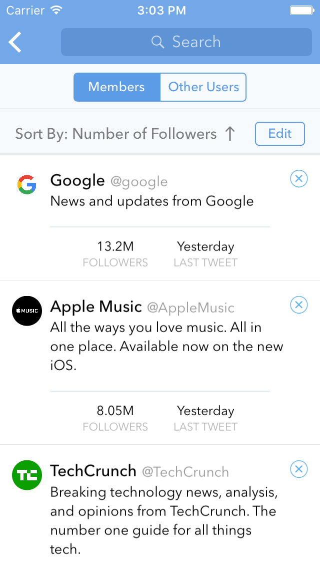Viewport: 320px width, 569px height.
Task: View Google's 13.2M followers count
Action: [x=115, y=253]
